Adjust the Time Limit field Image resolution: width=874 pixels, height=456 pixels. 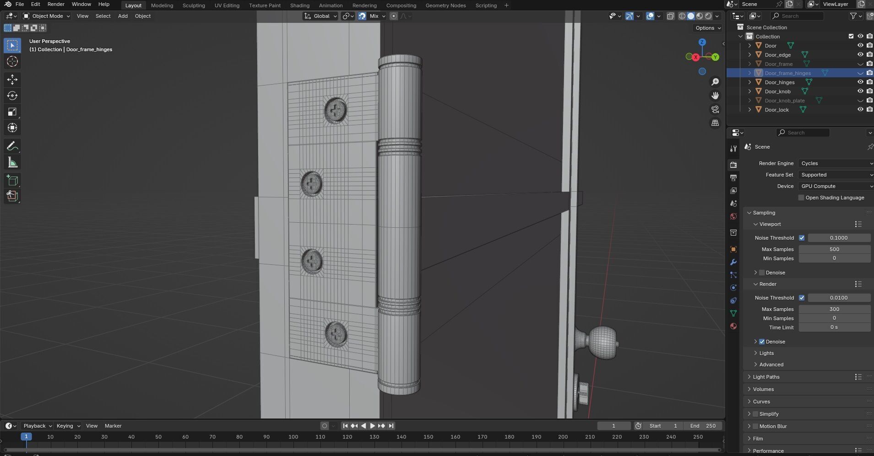[835, 327]
